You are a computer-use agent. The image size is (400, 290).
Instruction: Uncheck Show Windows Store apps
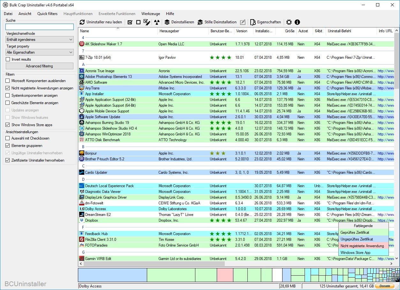[8, 125]
